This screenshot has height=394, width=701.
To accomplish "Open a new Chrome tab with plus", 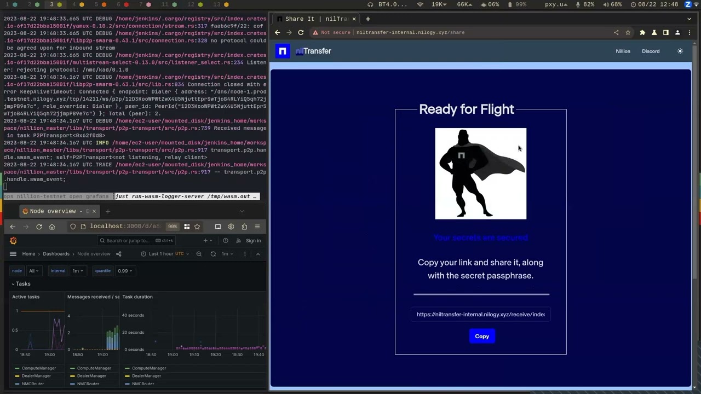I will pyautogui.click(x=367, y=19).
